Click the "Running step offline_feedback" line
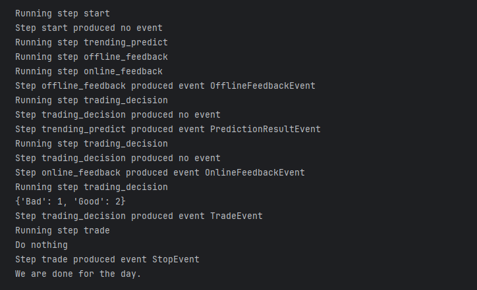Image resolution: width=477 pixels, height=290 pixels. (x=92, y=57)
